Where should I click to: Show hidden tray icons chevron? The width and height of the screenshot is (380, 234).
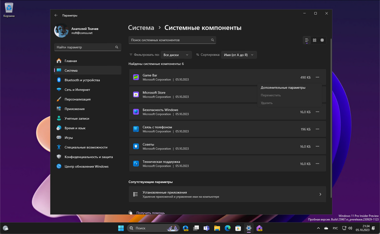click(x=318, y=228)
